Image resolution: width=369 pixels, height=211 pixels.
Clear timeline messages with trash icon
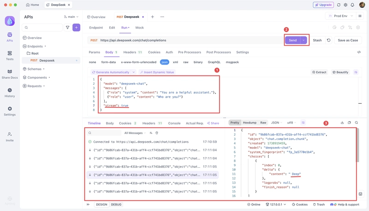(157, 133)
